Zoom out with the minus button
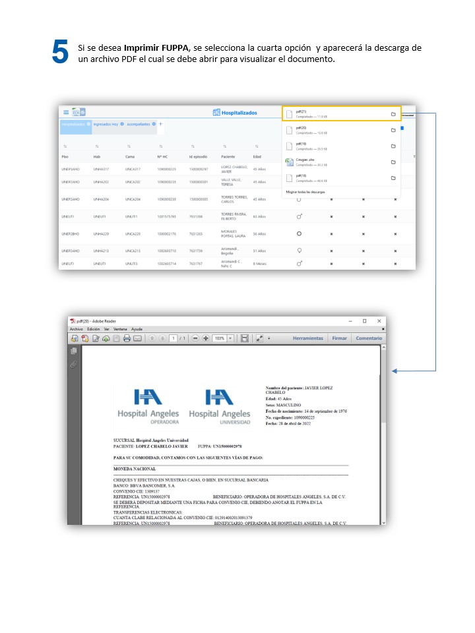Viewport: 475px width, 633px height. [195, 338]
